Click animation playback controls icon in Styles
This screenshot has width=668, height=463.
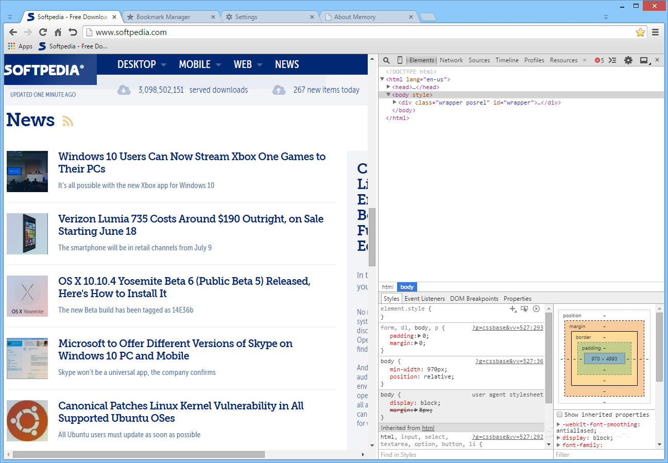(x=536, y=308)
